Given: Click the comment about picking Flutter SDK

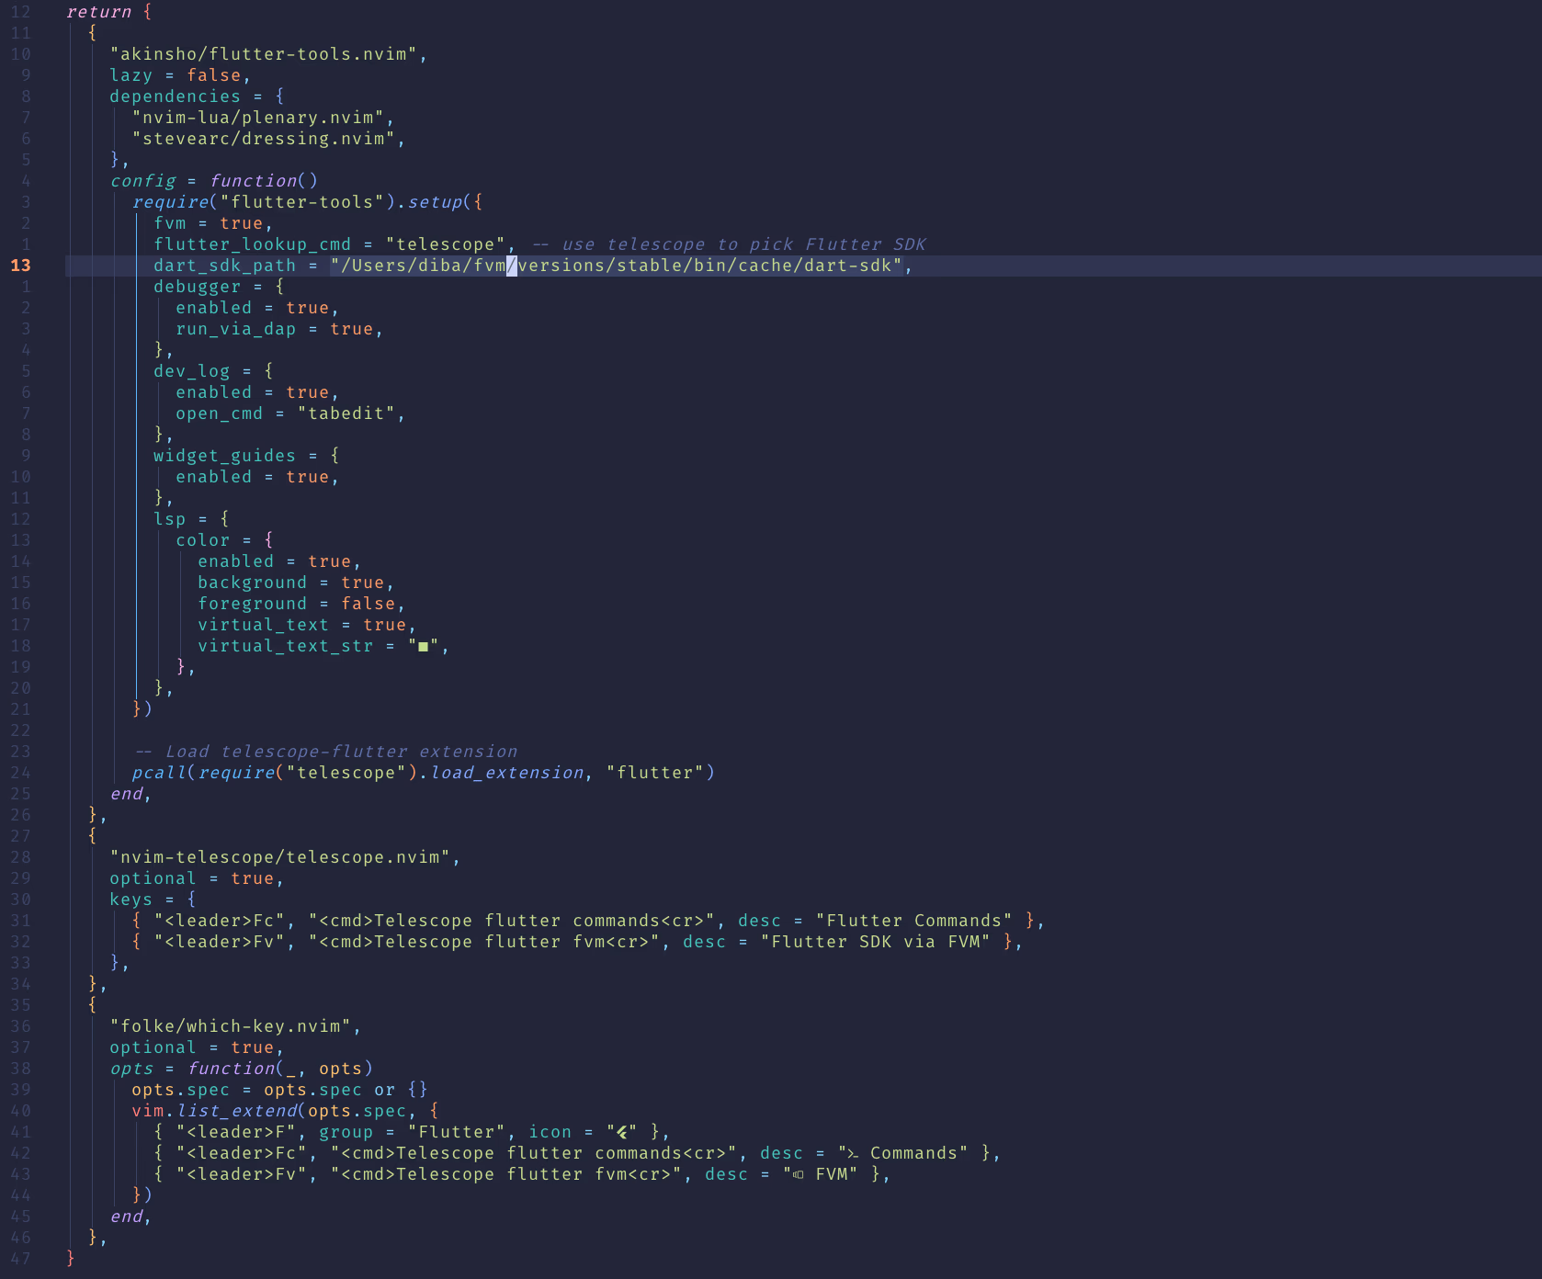Looking at the screenshot, I should [726, 243].
